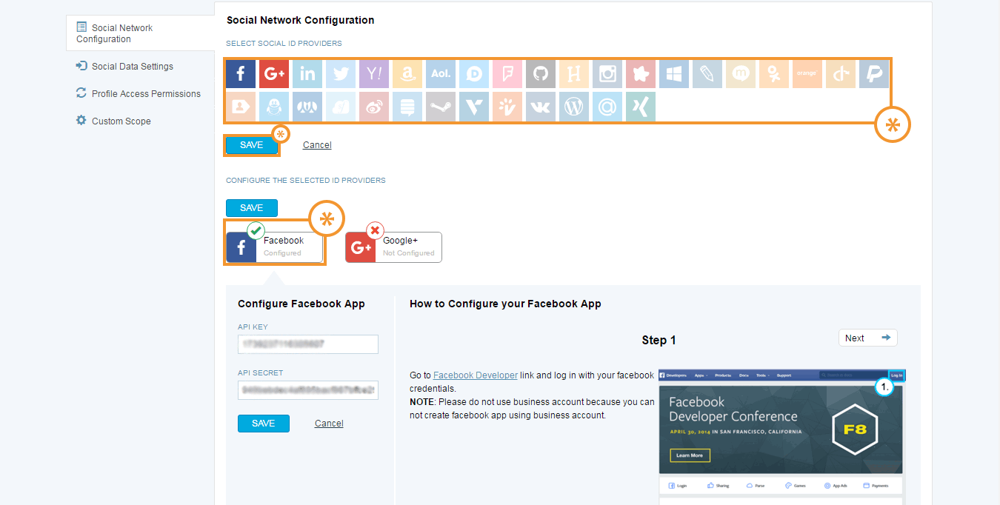Select the PayPal provider icon

click(874, 74)
